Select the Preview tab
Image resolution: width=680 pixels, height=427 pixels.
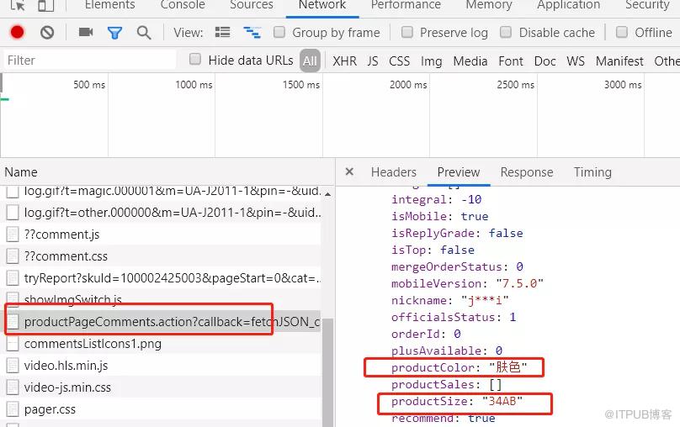click(459, 172)
